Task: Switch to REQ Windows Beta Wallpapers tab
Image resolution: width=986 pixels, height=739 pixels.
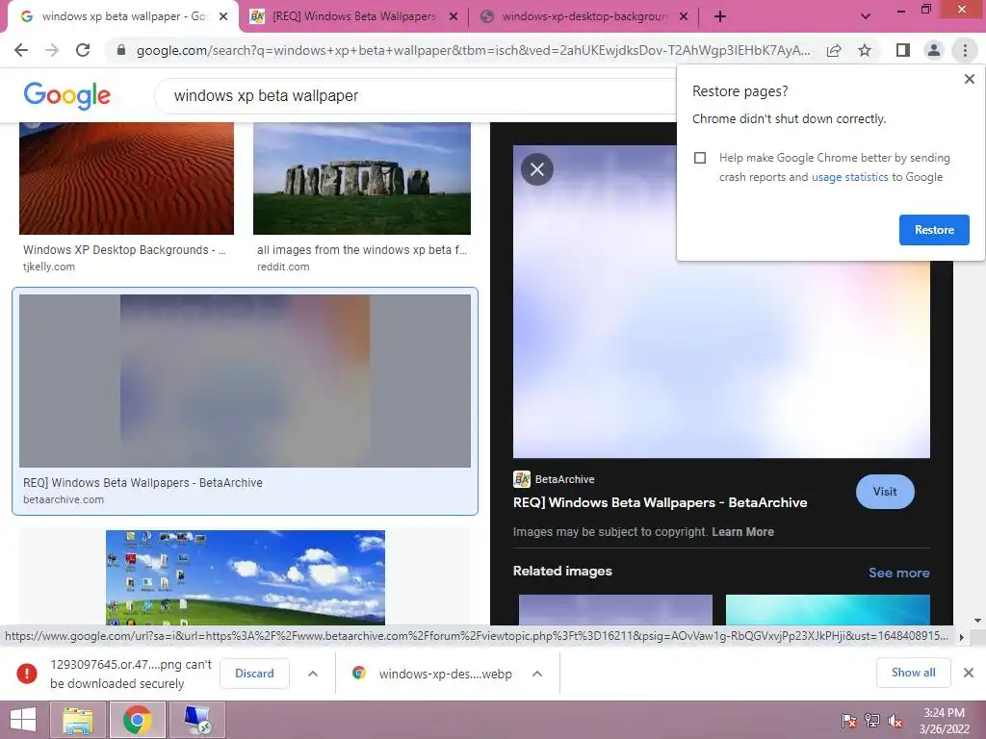Action: (x=354, y=16)
